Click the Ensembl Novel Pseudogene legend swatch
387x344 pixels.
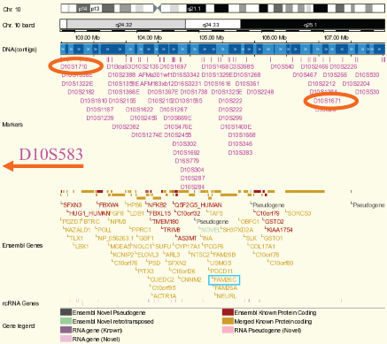(66, 312)
